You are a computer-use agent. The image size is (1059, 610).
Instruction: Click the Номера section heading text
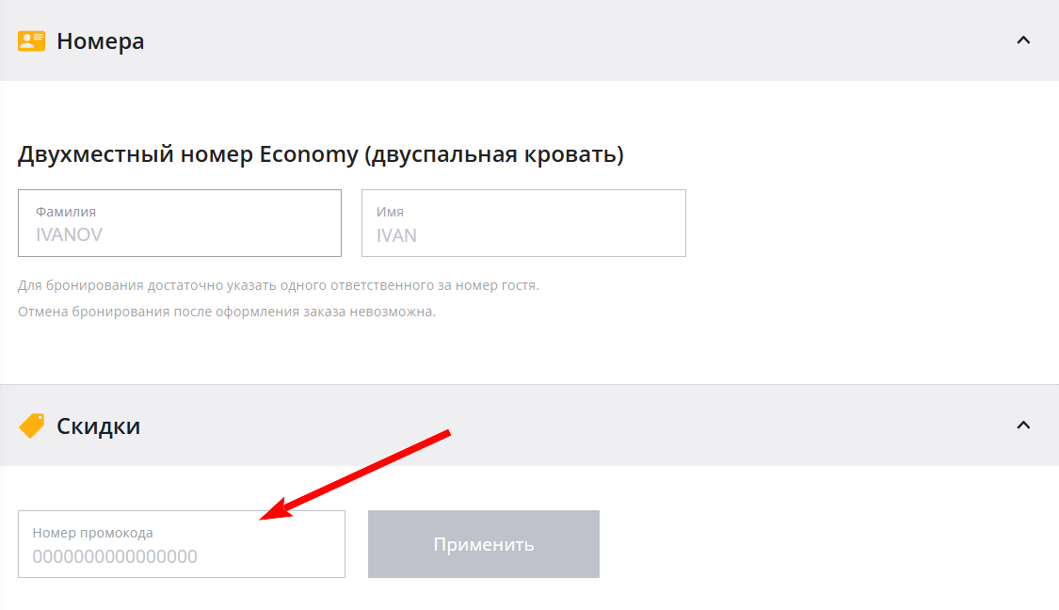point(100,41)
